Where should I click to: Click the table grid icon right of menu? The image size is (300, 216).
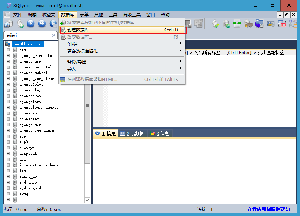(x=188, y=24)
